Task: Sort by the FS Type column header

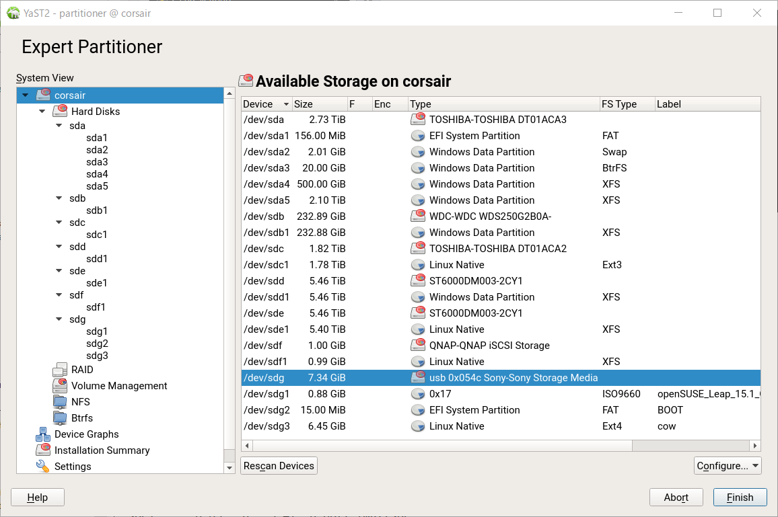Action: pos(627,104)
